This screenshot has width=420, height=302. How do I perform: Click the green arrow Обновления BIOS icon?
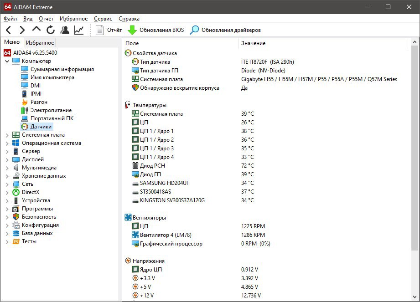[132, 30]
